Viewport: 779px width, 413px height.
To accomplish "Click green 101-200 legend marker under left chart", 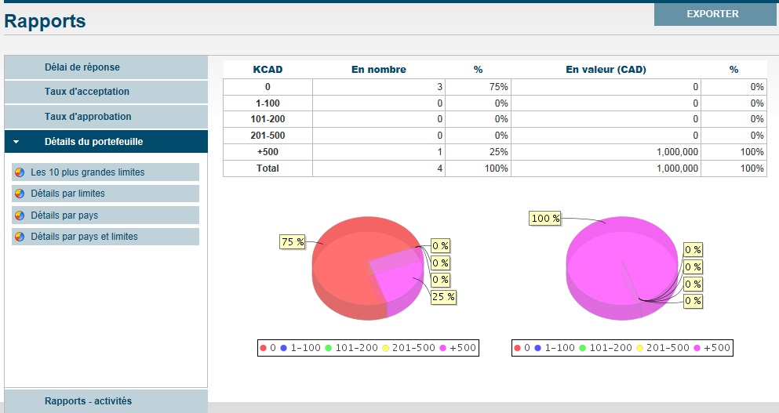I will (329, 348).
